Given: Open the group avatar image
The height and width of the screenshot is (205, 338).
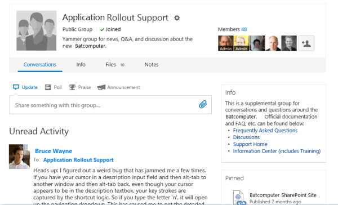Looking at the screenshot, I should pos(37,30).
